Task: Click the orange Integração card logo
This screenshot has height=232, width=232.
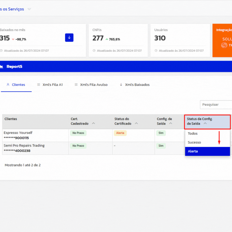Action: point(224,45)
